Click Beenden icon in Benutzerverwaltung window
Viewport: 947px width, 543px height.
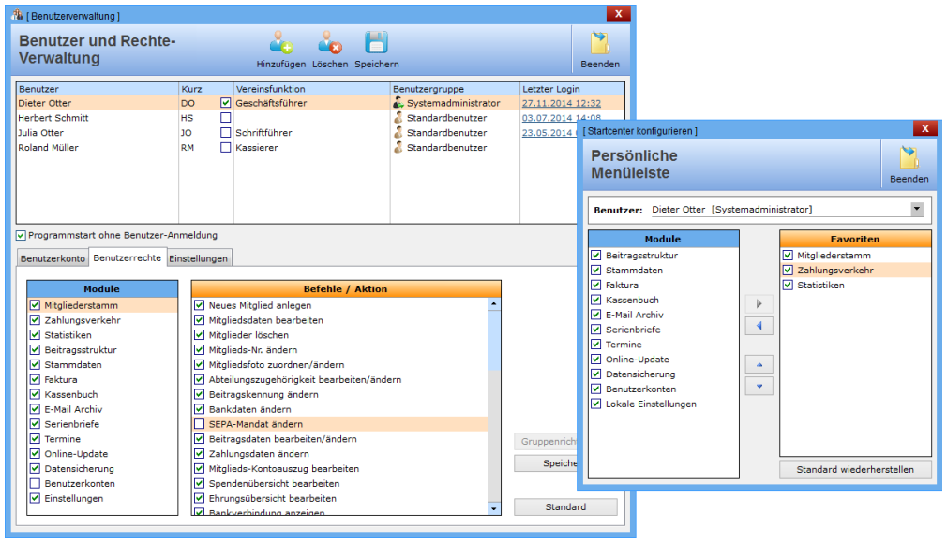599,44
